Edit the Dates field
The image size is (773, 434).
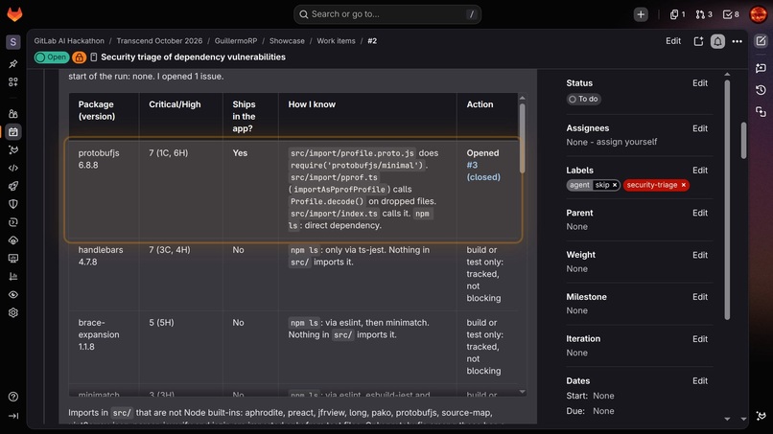699,380
